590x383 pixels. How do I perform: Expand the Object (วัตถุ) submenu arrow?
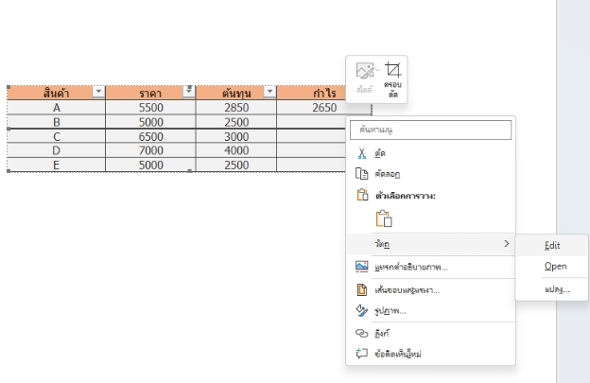point(506,244)
